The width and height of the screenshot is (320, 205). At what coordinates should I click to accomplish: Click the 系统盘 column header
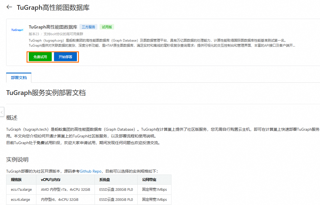coord(116,180)
